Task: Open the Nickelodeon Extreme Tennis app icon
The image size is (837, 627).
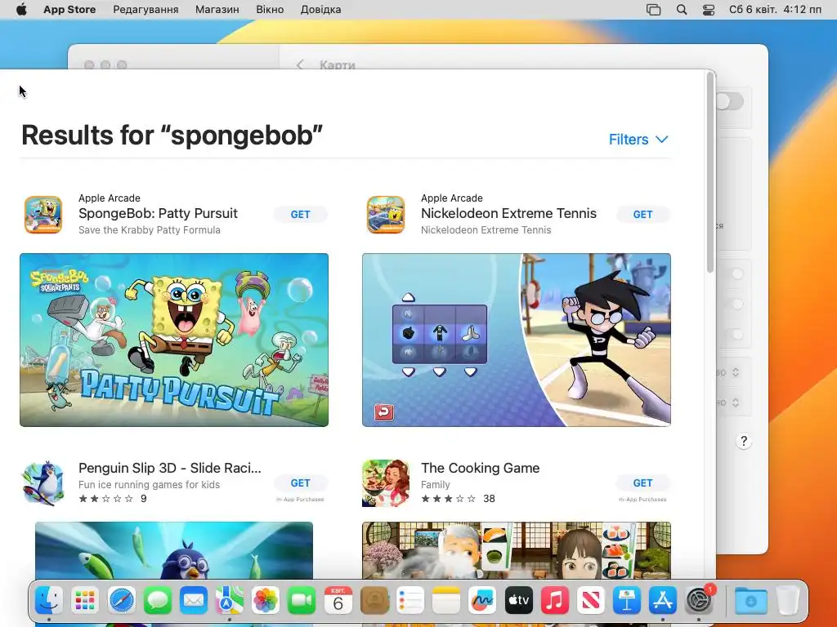Action: 386,215
